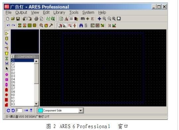Image resolution: width=179 pixels, height=130 pixels.
Task: Choose the magenta round pad tool
Action: [x=7, y=75]
